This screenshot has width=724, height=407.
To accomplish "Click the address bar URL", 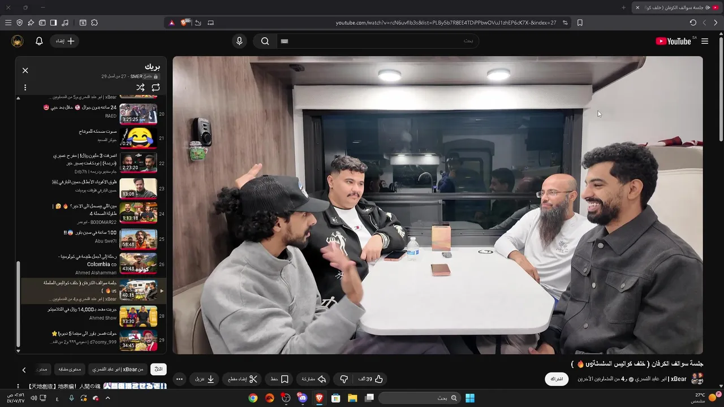I will tap(446, 23).
